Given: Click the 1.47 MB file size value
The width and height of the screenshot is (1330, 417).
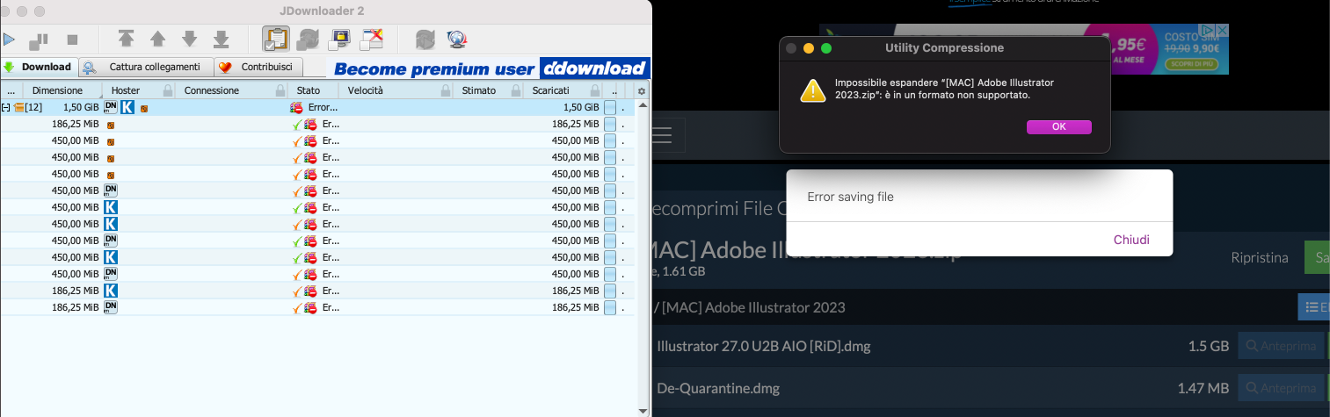Looking at the screenshot, I should (1203, 388).
